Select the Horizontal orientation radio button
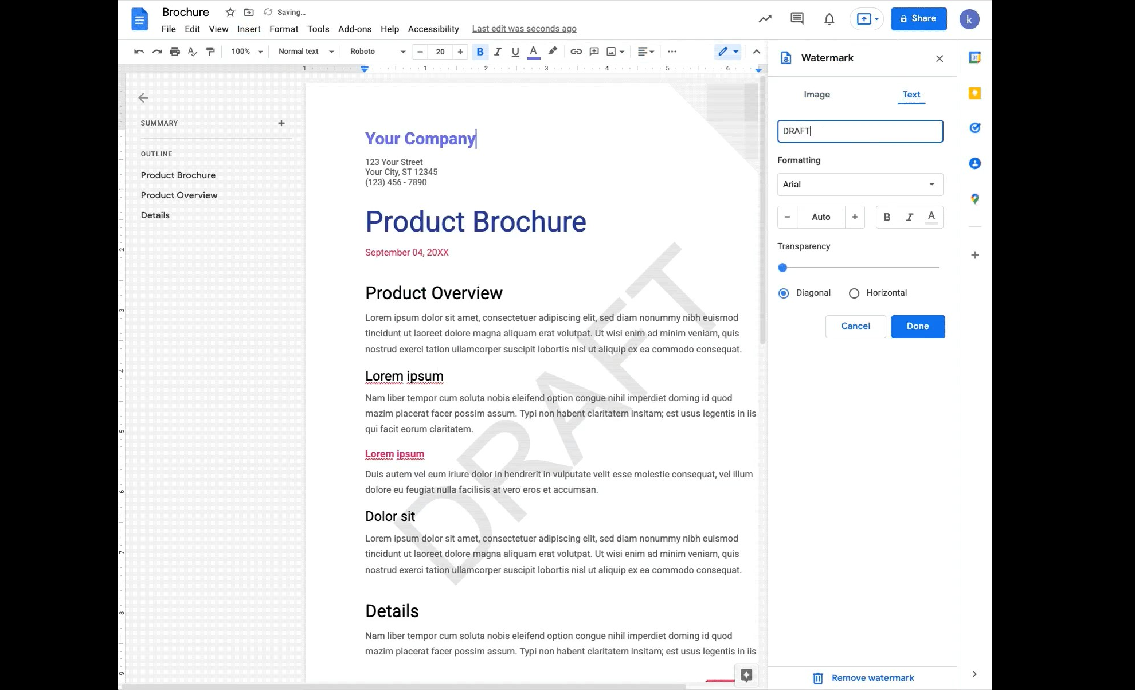This screenshot has width=1135, height=690. click(854, 293)
